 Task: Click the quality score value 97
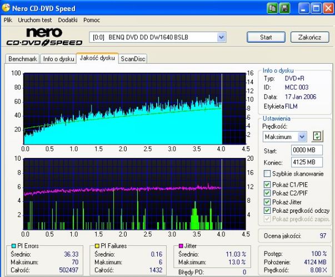pyautogui.click(x=323, y=236)
